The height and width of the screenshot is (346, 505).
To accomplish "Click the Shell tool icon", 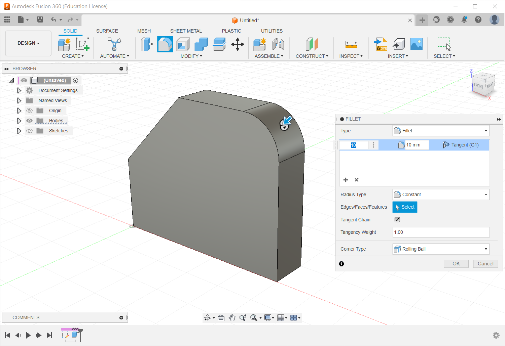I will (183, 44).
